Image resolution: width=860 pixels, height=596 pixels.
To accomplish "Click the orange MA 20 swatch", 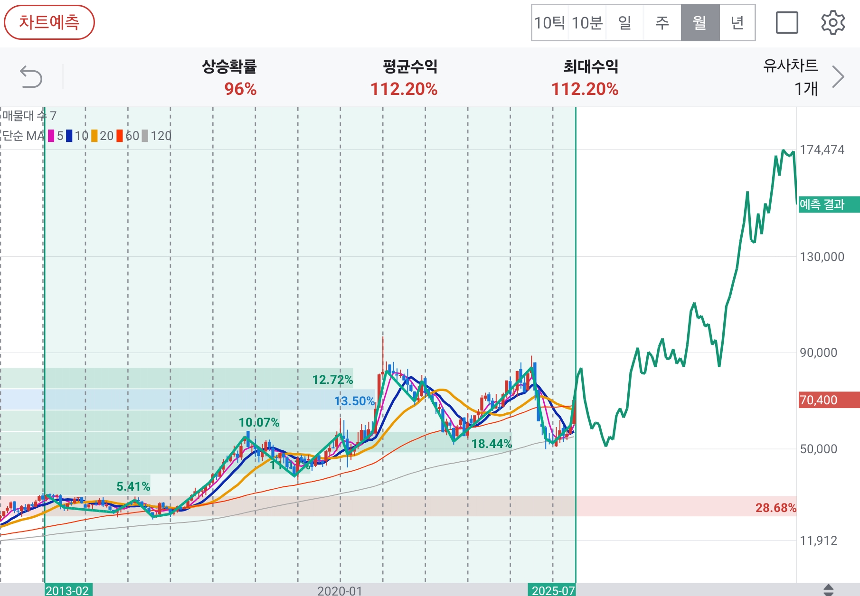I will 95,136.
